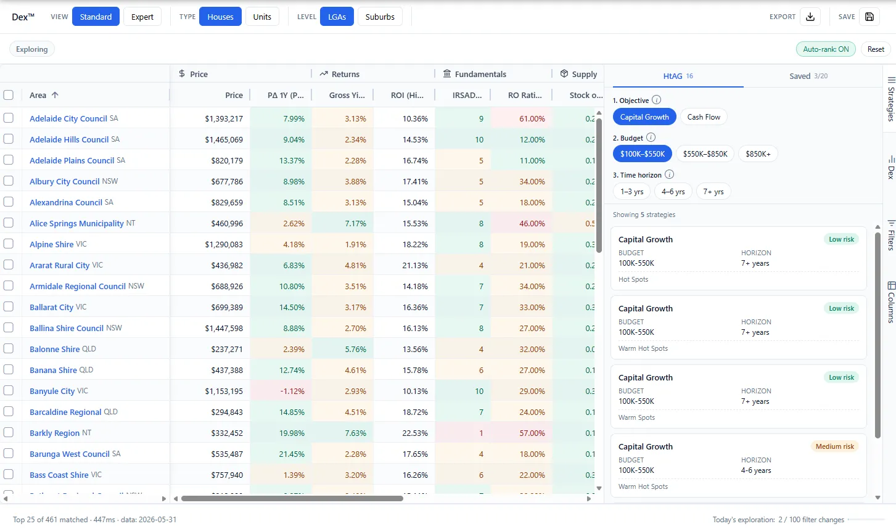Image resolution: width=896 pixels, height=529 pixels.
Task: Toggle the Auto-rank ON switch
Action: (826, 49)
